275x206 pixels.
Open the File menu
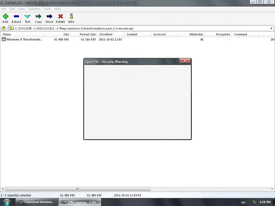(x=4, y=9)
